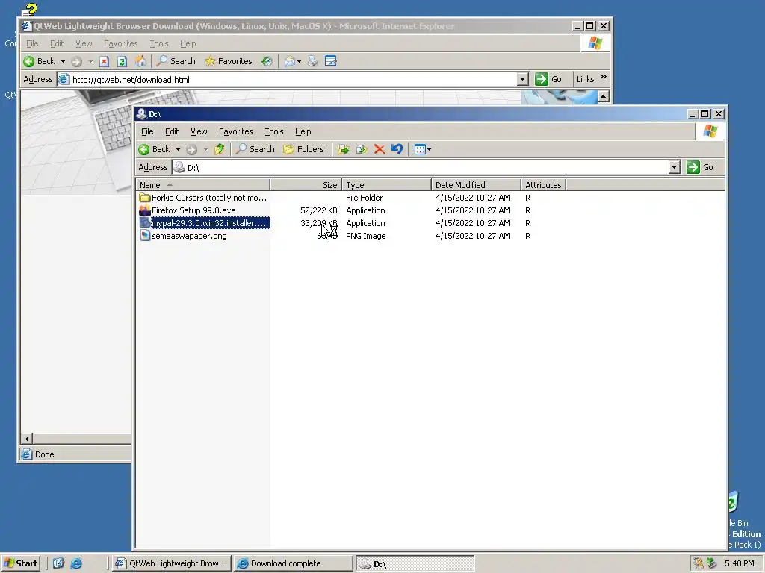Open Back history dropdown in Explorer

point(178,149)
